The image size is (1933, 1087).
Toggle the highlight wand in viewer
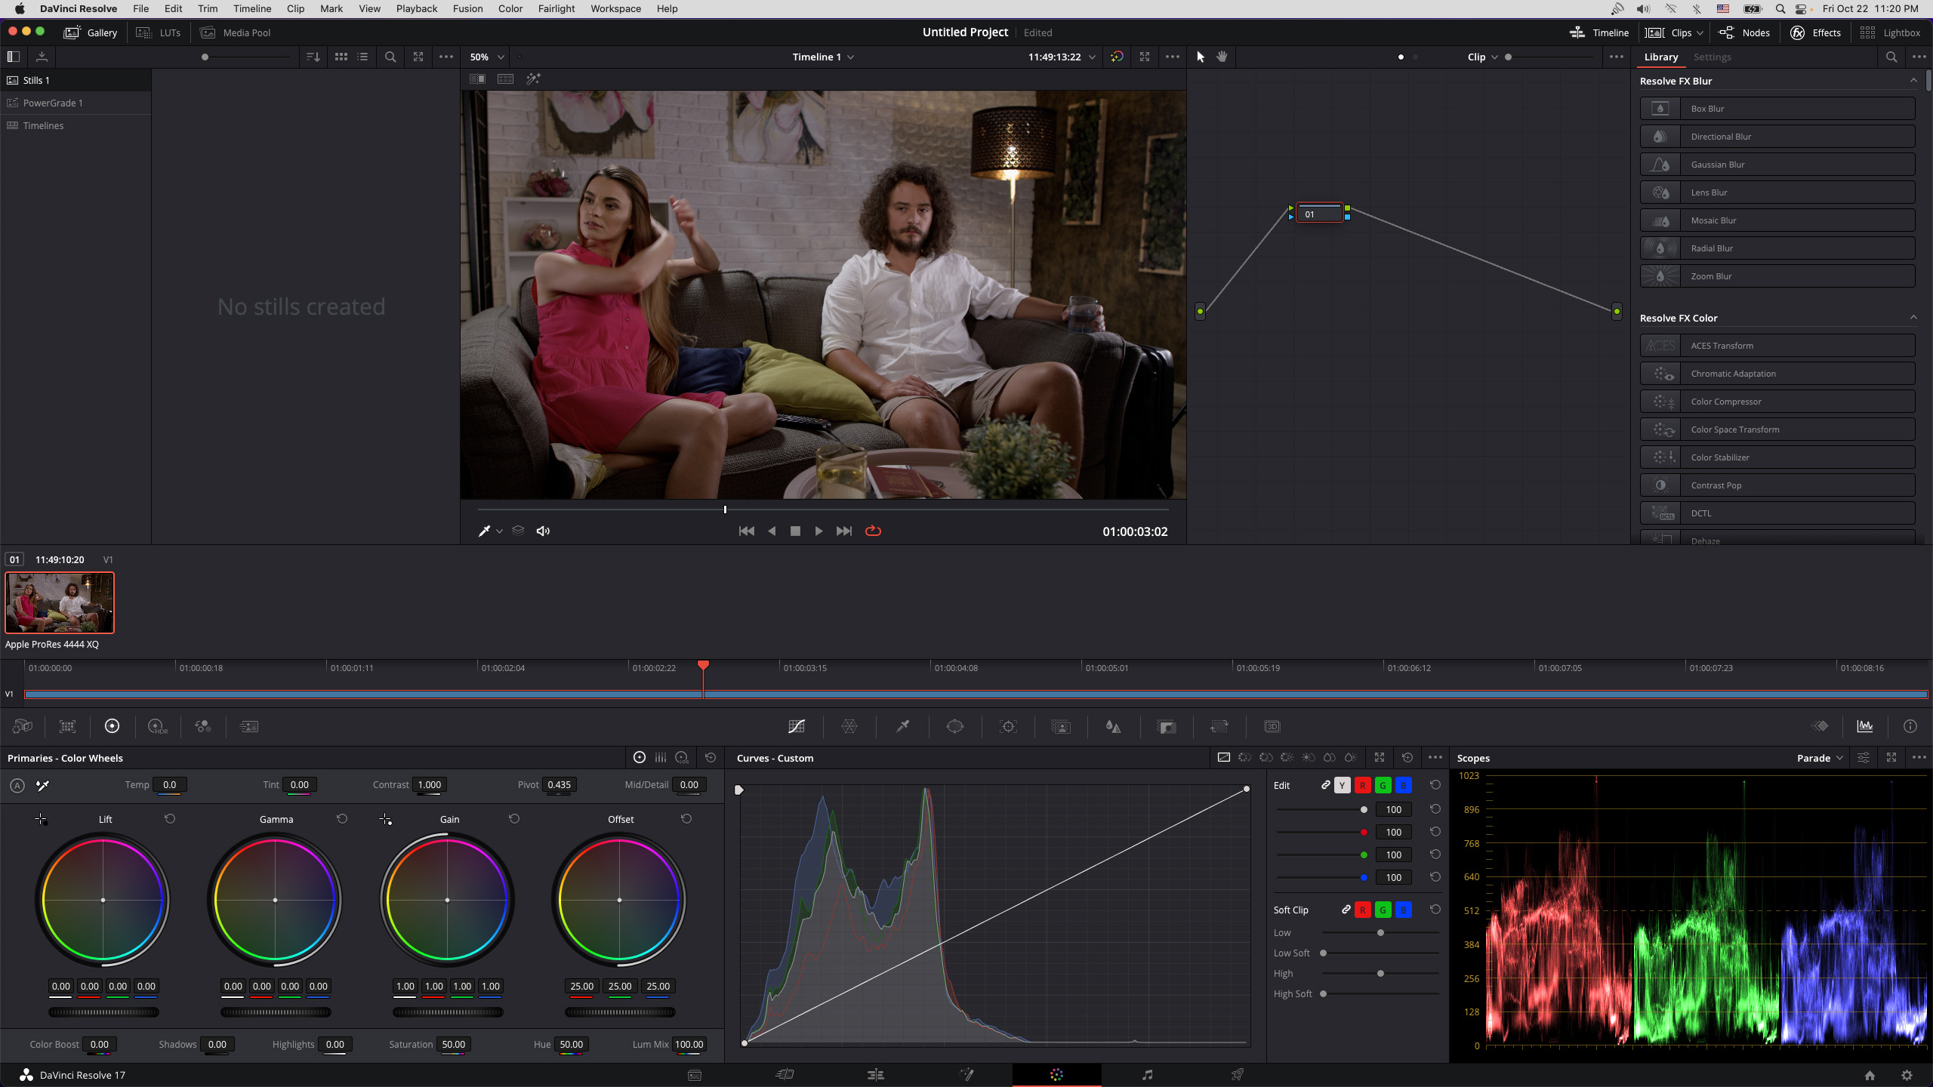533,79
